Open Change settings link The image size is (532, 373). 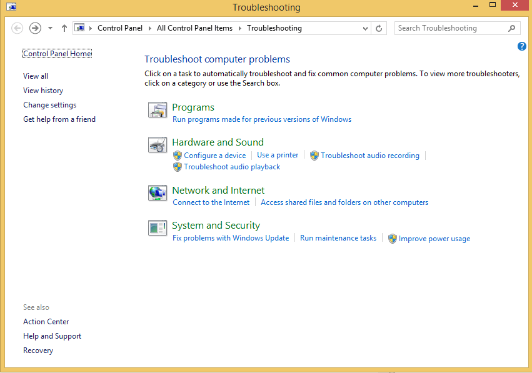coord(49,105)
